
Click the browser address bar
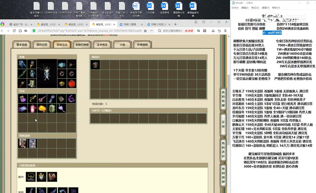click(x=90, y=31)
